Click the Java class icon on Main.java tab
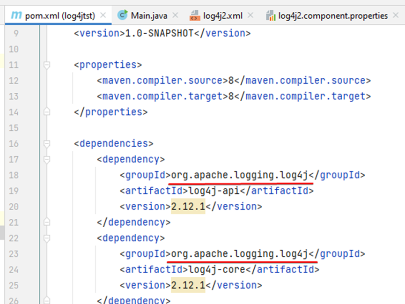 coord(122,15)
